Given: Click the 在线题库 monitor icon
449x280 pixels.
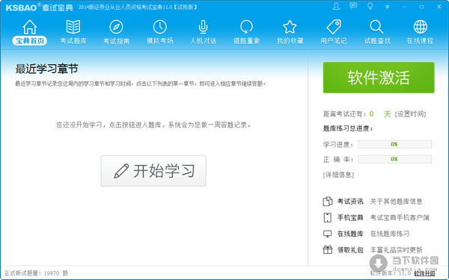Looking at the screenshot, I should pos(328,234).
